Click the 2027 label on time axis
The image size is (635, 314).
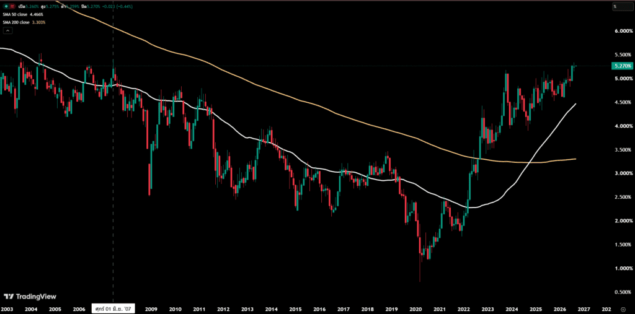(584, 309)
